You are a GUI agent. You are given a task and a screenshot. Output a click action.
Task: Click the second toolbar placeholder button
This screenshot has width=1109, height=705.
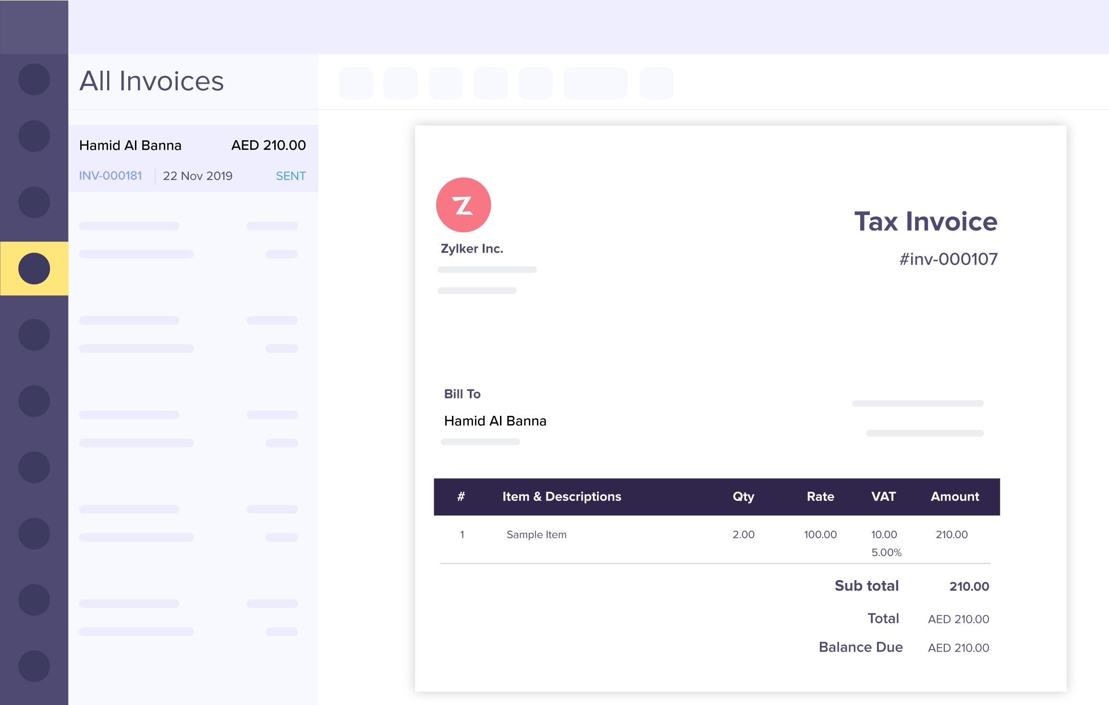point(401,84)
